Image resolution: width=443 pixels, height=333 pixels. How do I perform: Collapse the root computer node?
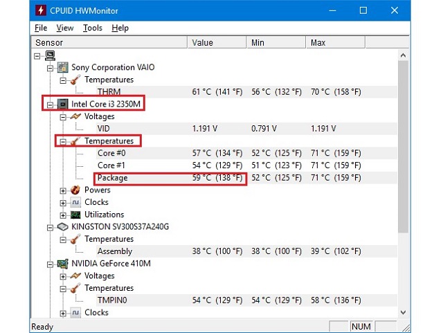tap(37, 56)
